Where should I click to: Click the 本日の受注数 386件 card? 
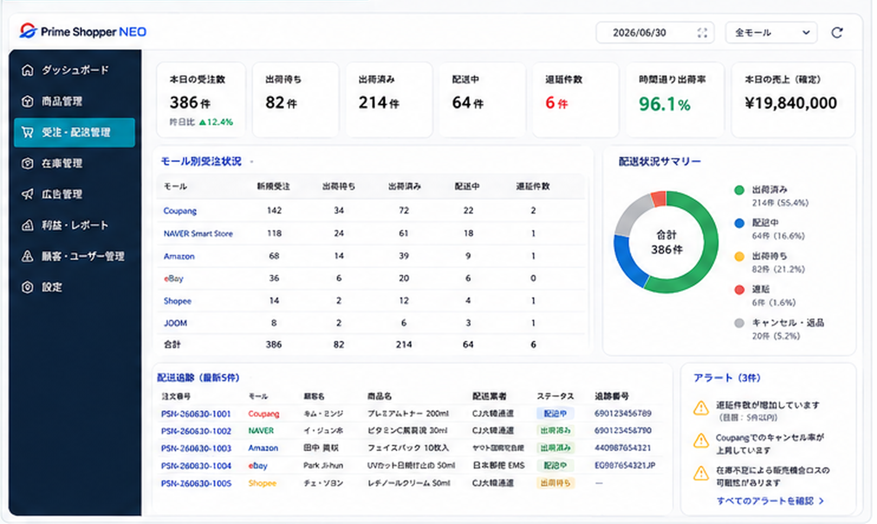201,100
